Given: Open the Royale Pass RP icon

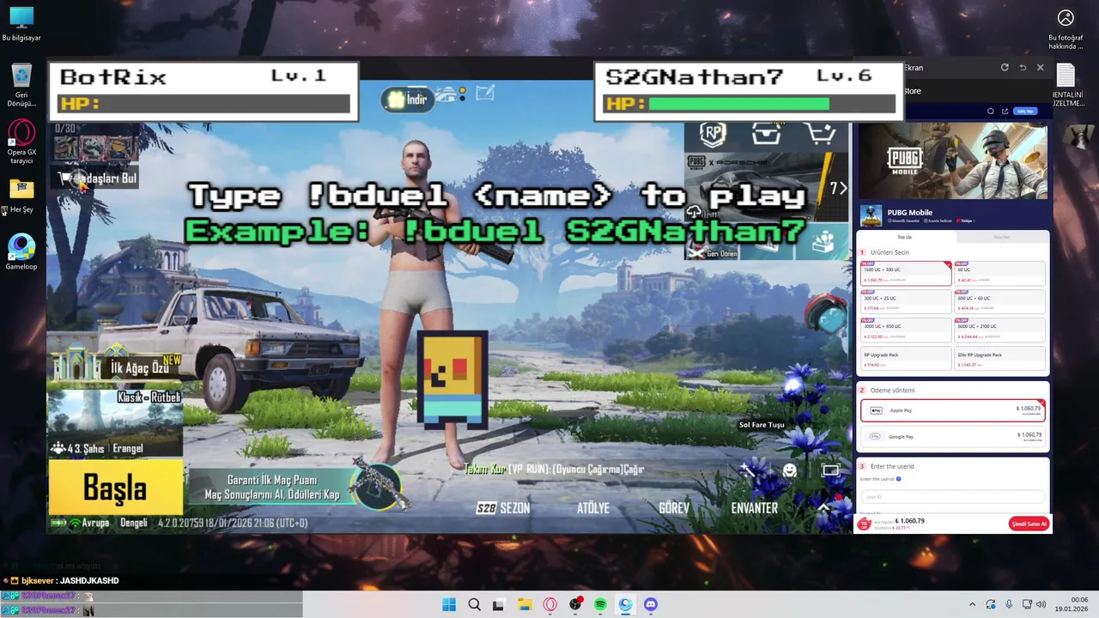Looking at the screenshot, I should point(713,134).
